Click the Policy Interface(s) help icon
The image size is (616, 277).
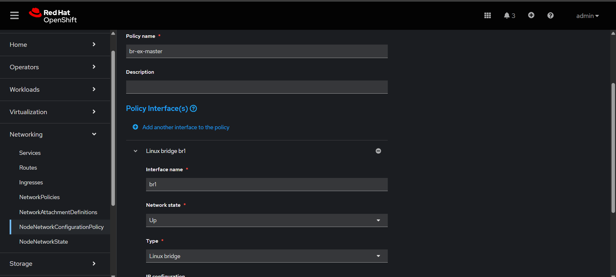[193, 109]
